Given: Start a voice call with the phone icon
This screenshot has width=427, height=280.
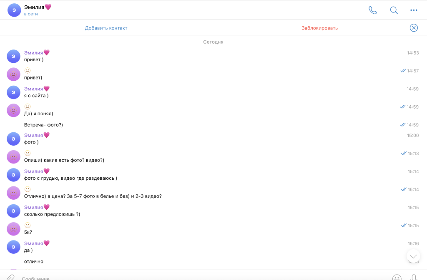Looking at the screenshot, I should click(x=373, y=10).
